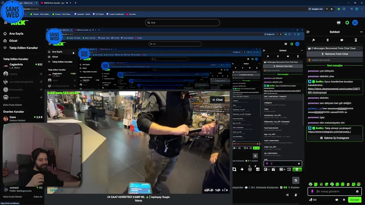Screen dimensions: 365x205
Task: Click the Google'a Sor lens button
Action: click(x=316, y=9)
